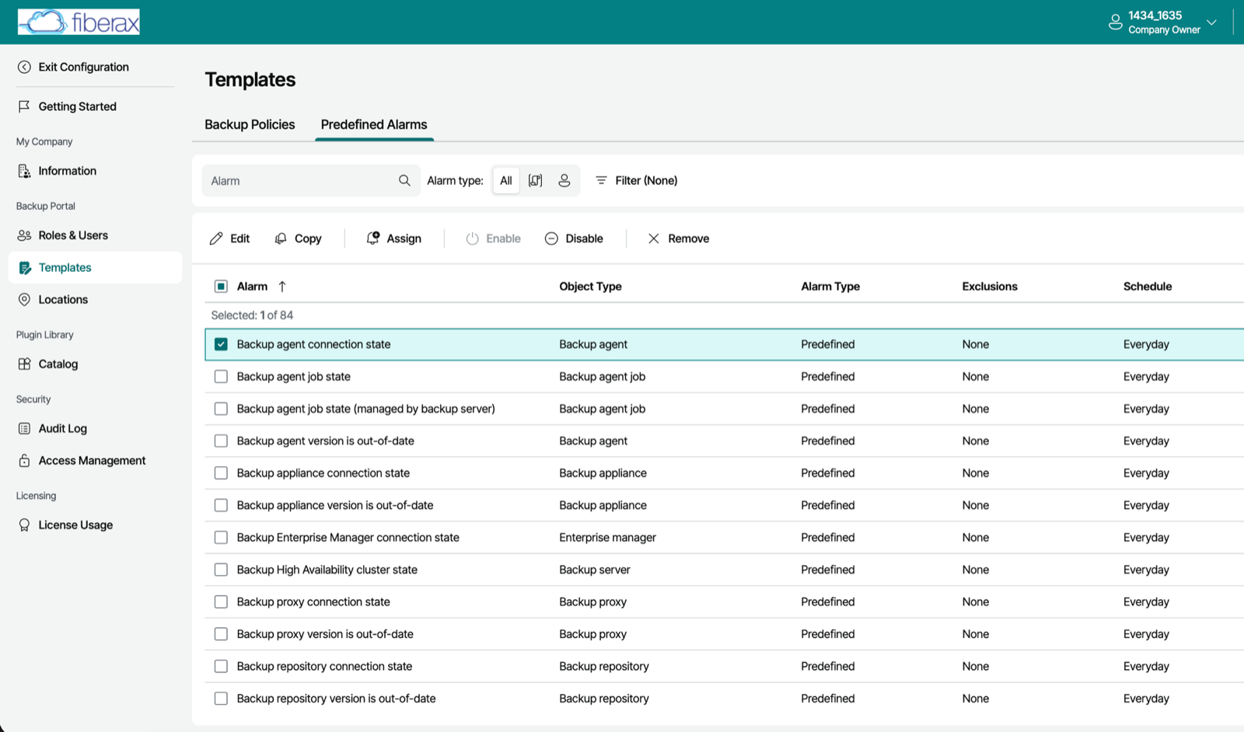Viewport: 1244px width, 732px height.
Task: Sort by Alarm Type column header
Action: 830,287
